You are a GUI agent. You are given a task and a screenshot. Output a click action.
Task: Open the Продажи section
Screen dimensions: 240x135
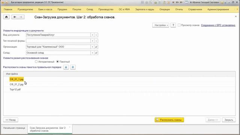[x=62, y=9]
